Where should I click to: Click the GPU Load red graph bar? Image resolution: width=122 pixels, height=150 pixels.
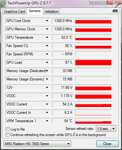coord(93,62)
